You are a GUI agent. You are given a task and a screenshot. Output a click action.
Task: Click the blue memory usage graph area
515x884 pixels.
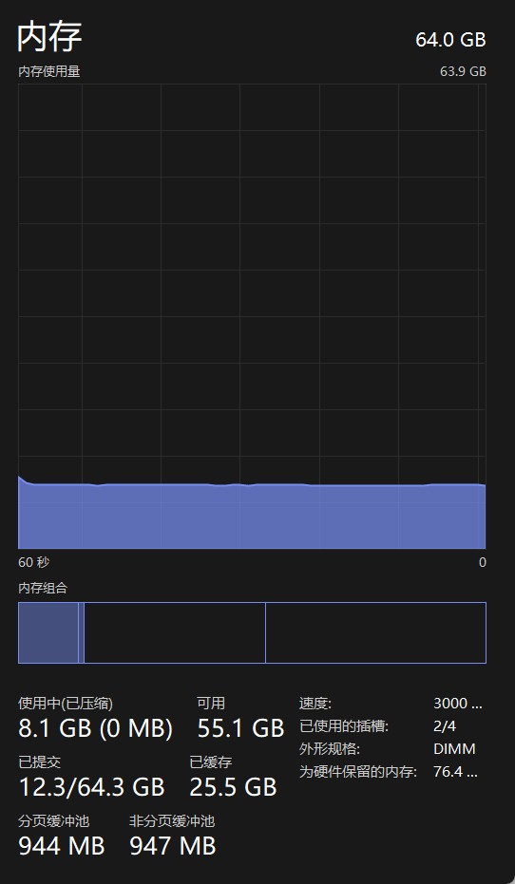pyautogui.click(x=252, y=516)
